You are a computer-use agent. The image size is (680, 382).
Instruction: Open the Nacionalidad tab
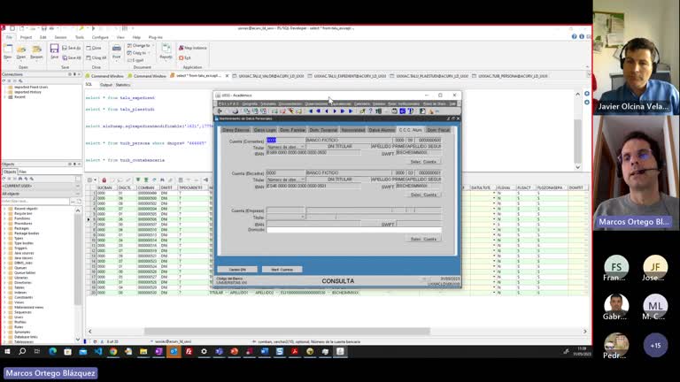353,130
